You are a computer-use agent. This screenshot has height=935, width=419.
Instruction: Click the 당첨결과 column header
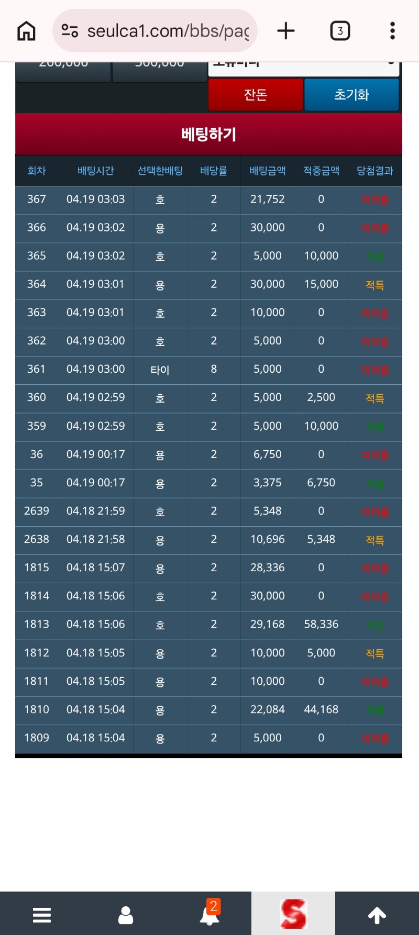pyautogui.click(x=375, y=171)
